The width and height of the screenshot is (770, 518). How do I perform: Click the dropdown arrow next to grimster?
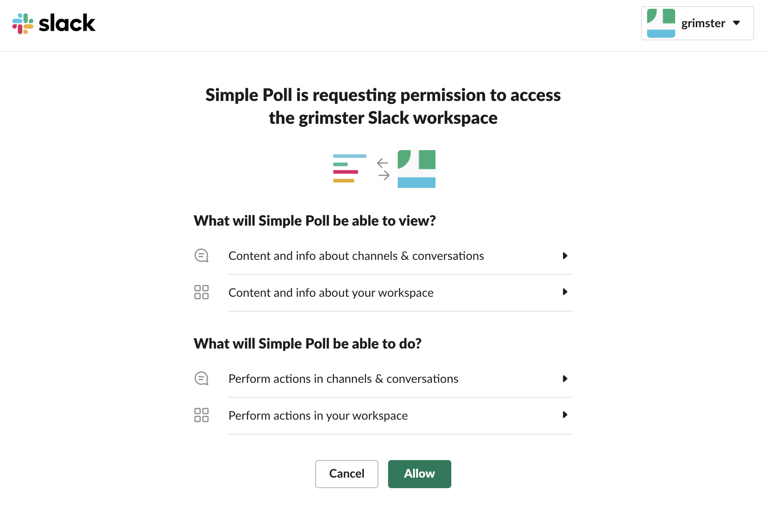tap(737, 23)
